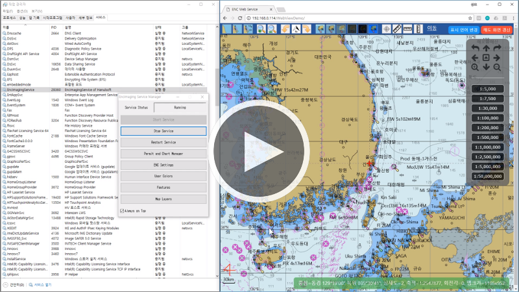The width and height of the screenshot is (519, 292).
Task: Toggle the Always on Top checkbox
Action: point(122,211)
